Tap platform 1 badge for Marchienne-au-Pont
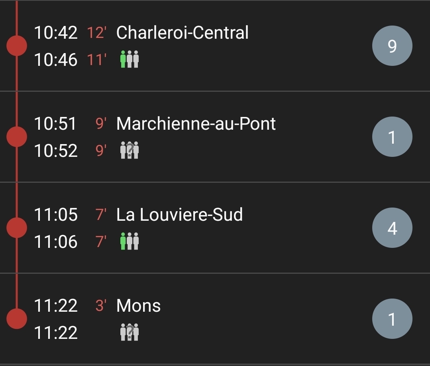Image resolution: width=430 pixels, height=366 pixels. click(392, 137)
